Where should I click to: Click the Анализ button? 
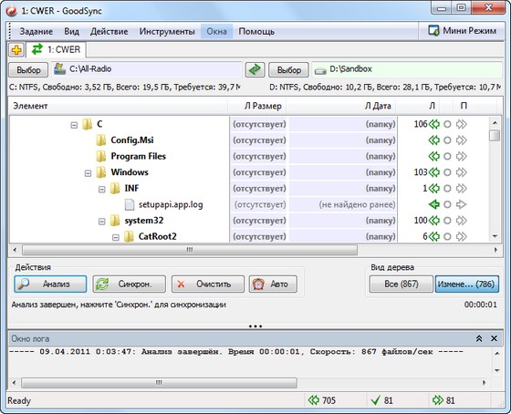pos(50,284)
